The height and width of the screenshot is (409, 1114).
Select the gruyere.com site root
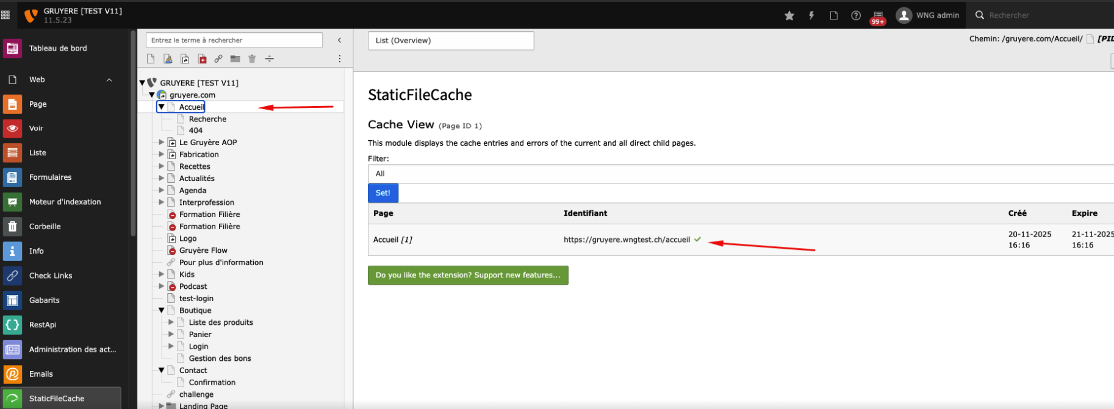coord(192,95)
